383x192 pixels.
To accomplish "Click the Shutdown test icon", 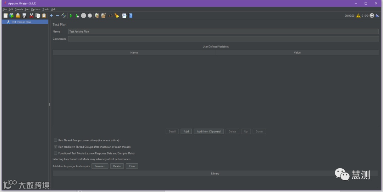I will pyautogui.click(x=90, y=16).
